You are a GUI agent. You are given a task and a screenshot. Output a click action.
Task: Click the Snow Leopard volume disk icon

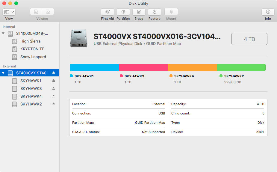click(x=14, y=57)
